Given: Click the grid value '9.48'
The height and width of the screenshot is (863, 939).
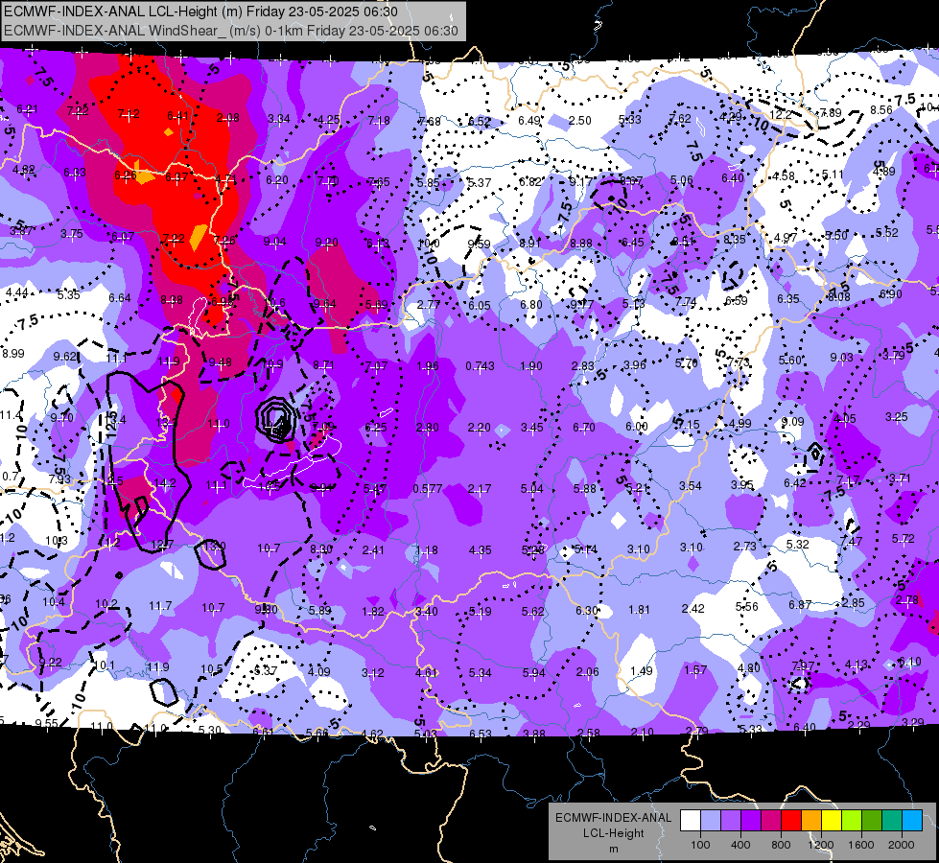Looking at the screenshot, I should (221, 362).
